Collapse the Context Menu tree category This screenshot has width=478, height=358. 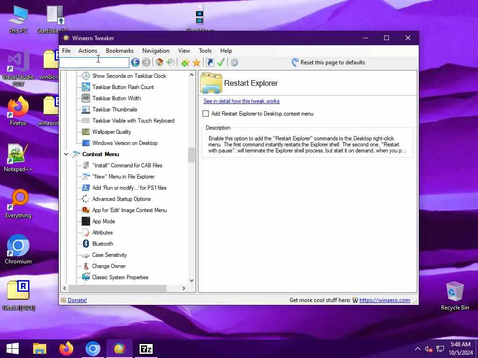pos(66,154)
